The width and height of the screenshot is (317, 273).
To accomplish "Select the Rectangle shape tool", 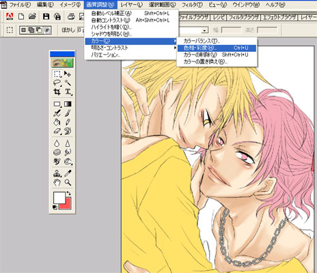I will click(57, 104).
